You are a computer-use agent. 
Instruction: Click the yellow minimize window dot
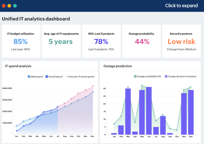click(9, 6)
